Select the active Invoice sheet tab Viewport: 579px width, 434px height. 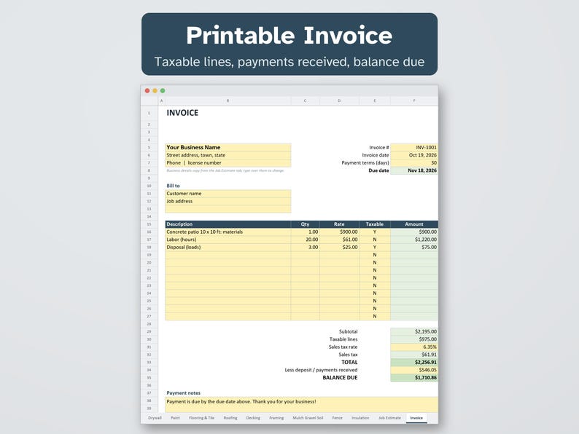point(416,418)
